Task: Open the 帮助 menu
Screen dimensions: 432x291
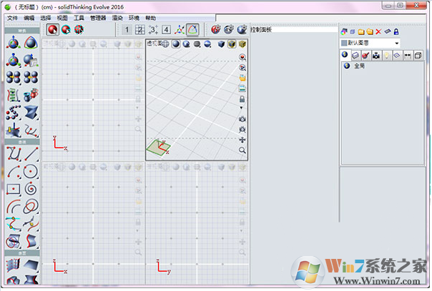Action: coord(150,18)
